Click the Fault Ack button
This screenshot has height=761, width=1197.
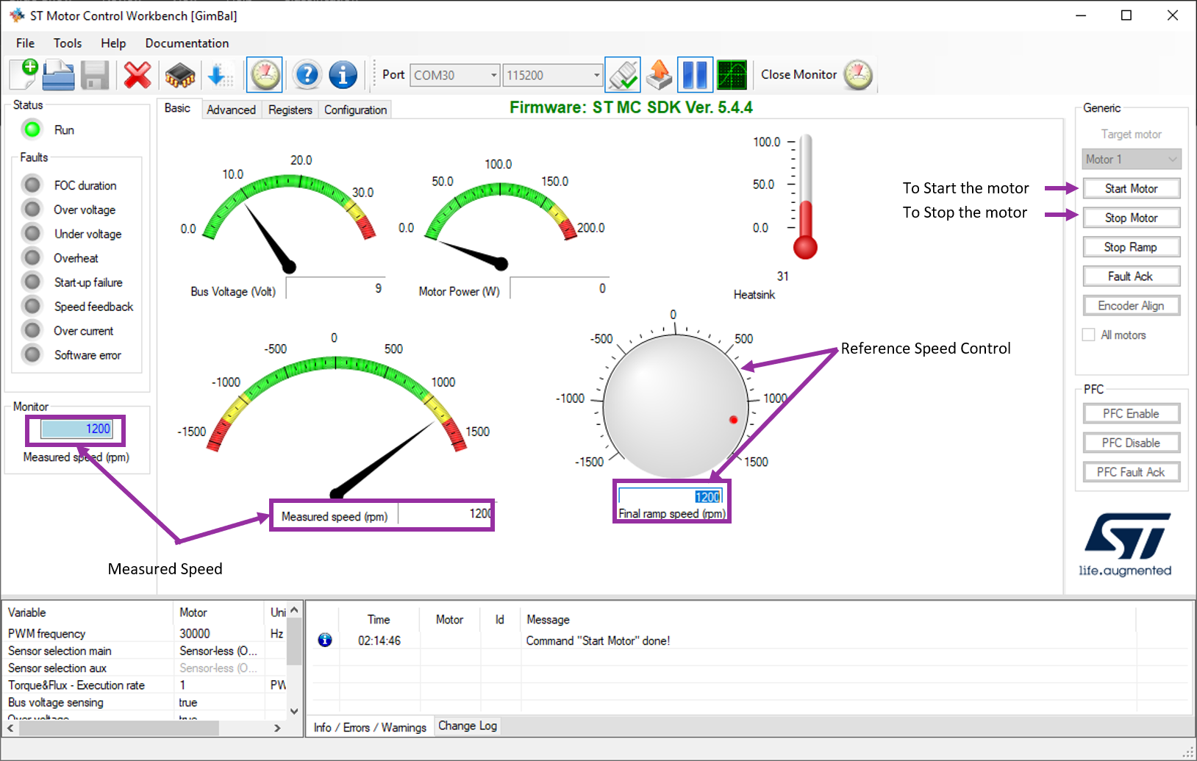pos(1132,276)
